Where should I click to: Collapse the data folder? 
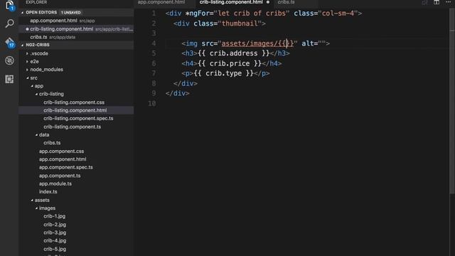tap(36, 134)
